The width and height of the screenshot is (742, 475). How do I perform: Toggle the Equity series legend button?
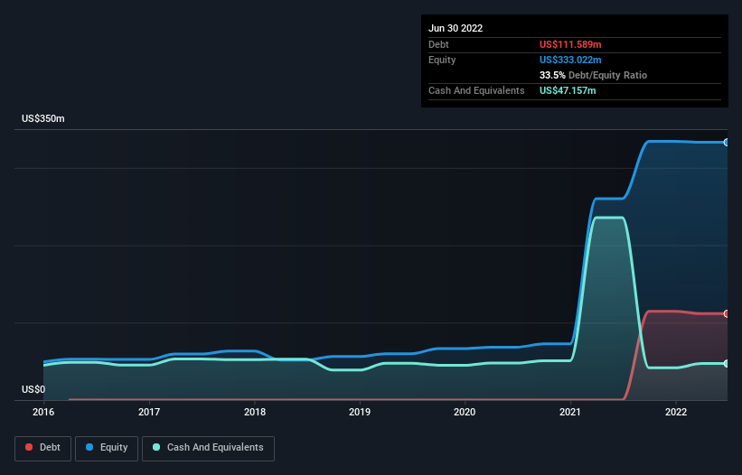pos(107,448)
